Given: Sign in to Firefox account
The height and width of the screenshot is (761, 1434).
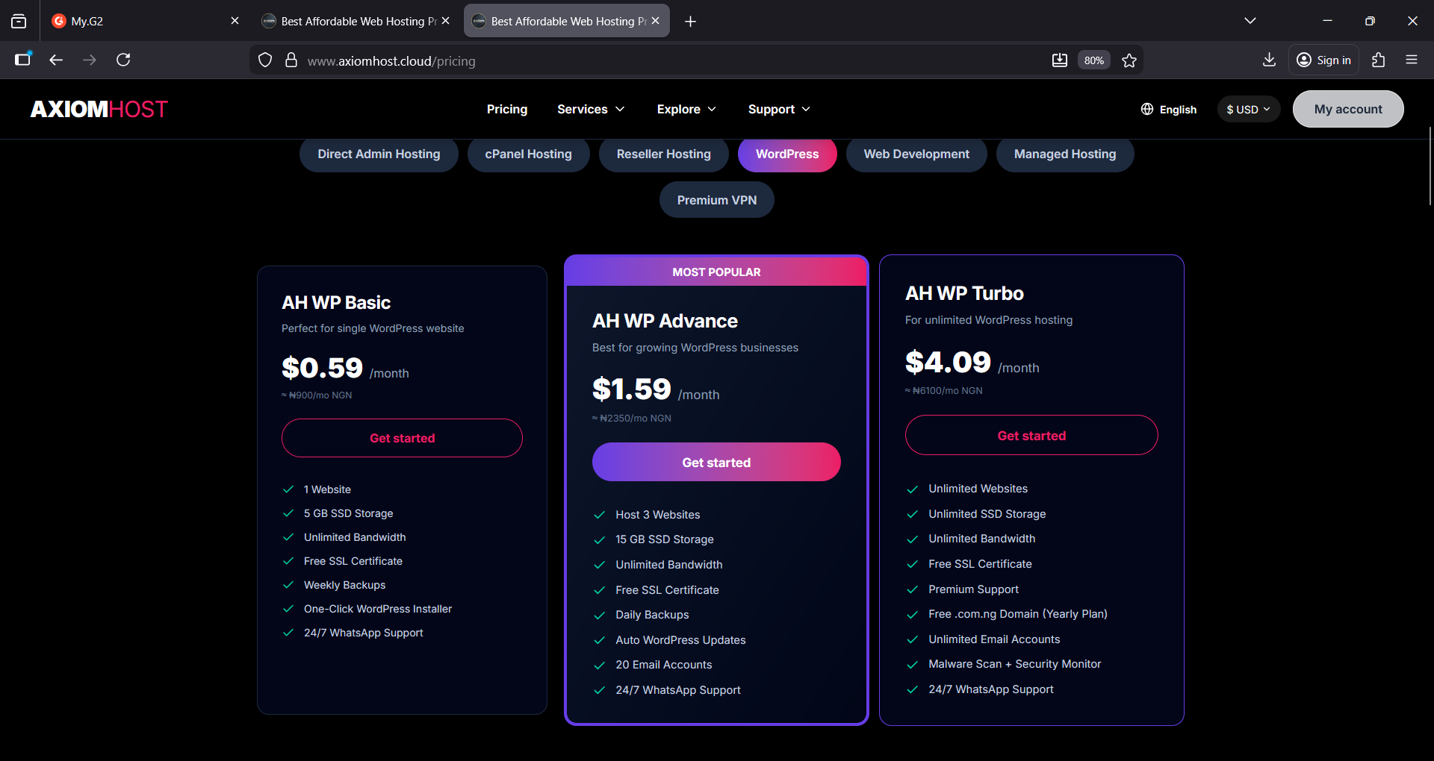Looking at the screenshot, I should [1323, 60].
